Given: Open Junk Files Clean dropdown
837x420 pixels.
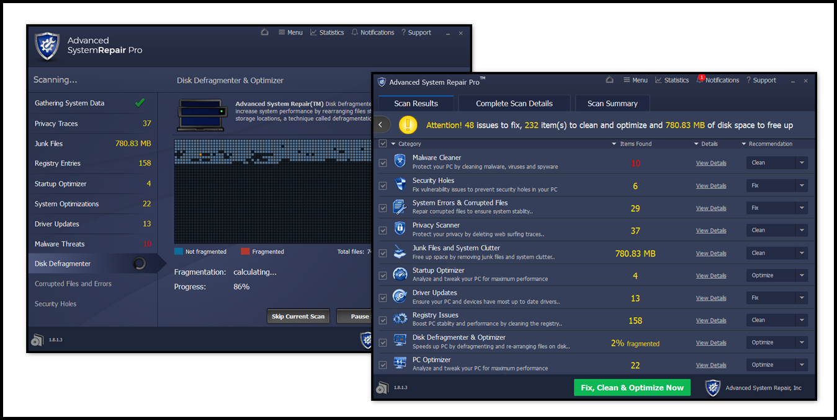Looking at the screenshot, I should coord(777,253).
